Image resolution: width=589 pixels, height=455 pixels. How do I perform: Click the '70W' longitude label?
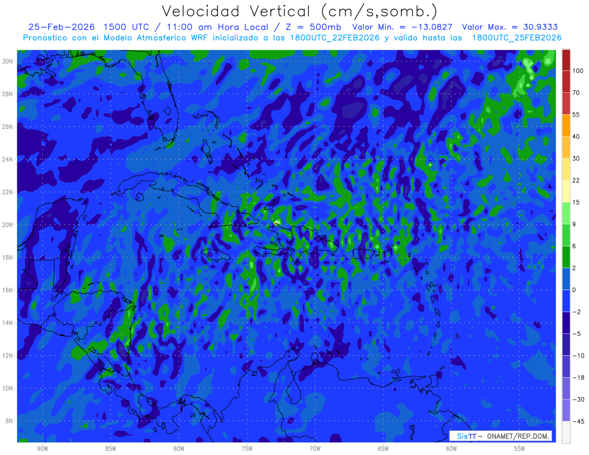tap(315, 449)
